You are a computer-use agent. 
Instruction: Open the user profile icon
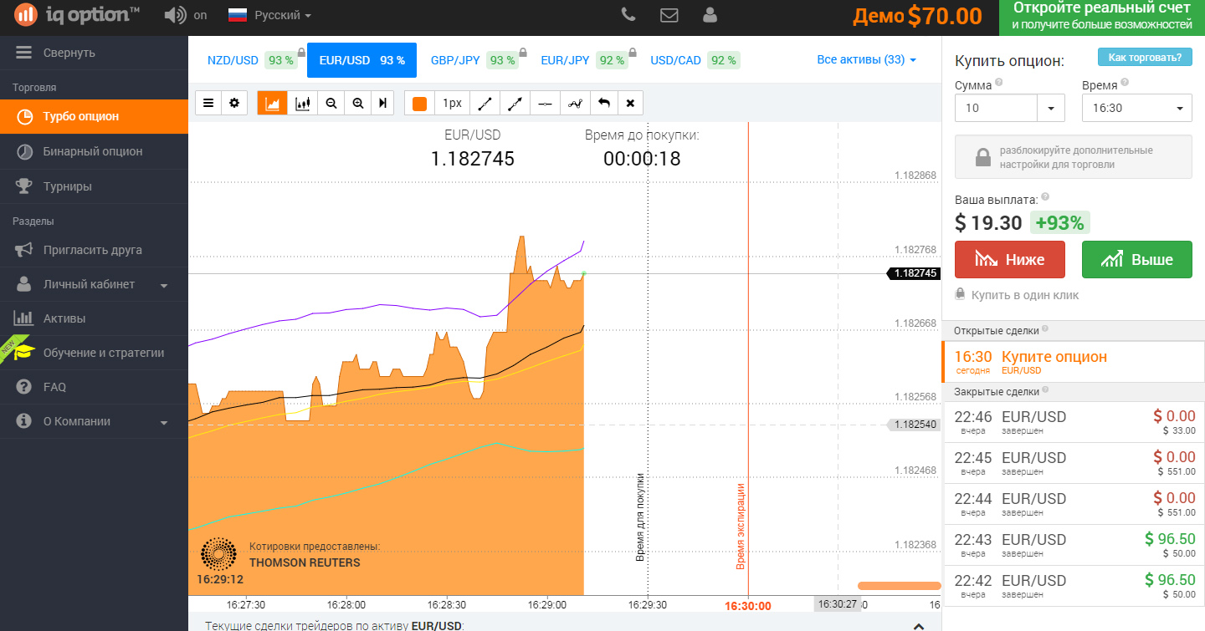pos(710,14)
